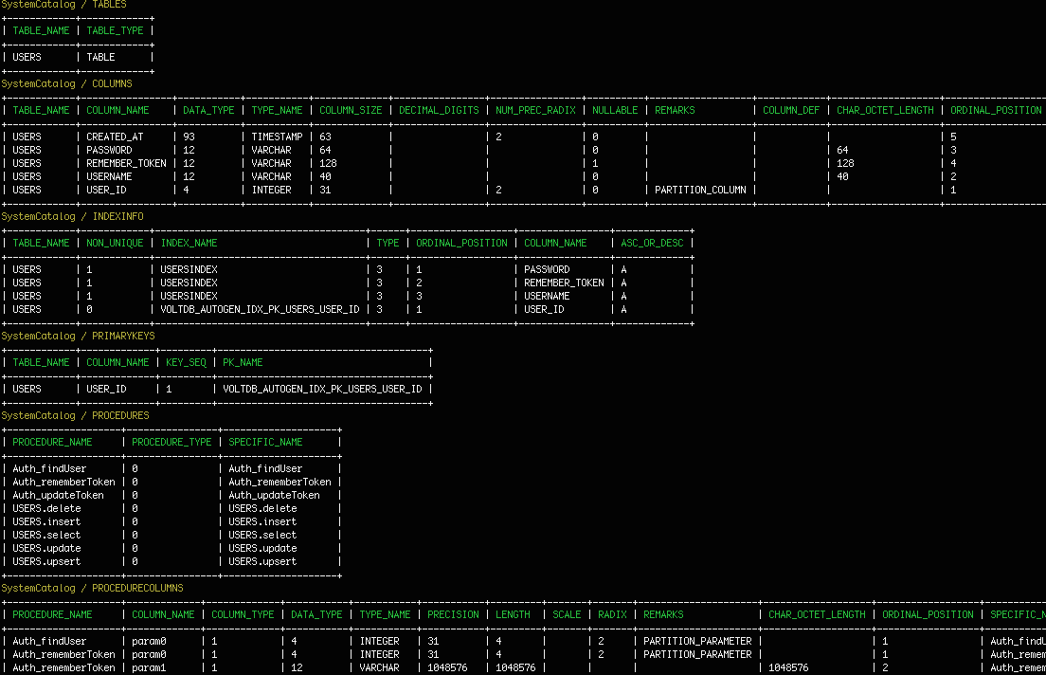This screenshot has height=675, width=1046.
Task: Select the TYPE header in INDEXINFO table
Action: pyautogui.click(x=388, y=243)
